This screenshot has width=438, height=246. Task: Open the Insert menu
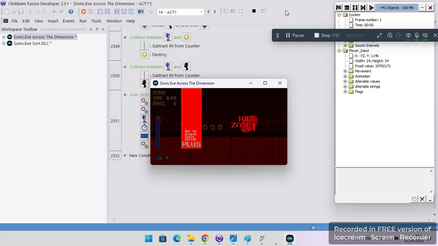coord(53,21)
